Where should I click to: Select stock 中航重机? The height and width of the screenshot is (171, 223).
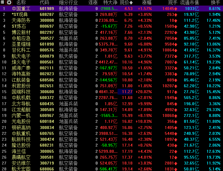(21, 134)
